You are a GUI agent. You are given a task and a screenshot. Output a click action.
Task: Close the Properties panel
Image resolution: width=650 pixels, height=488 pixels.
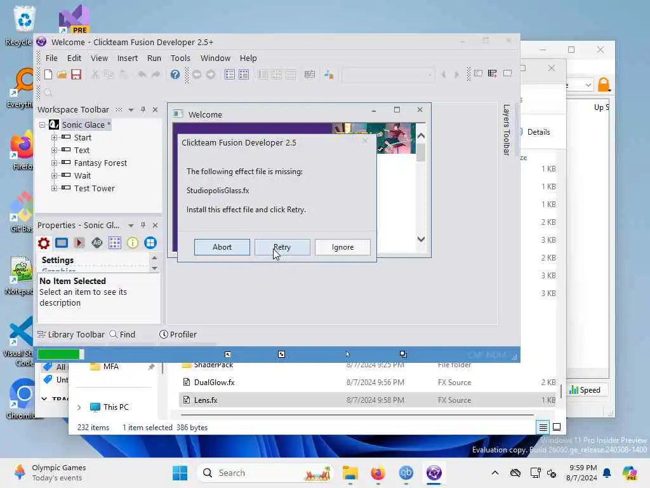[x=155, y=225]
